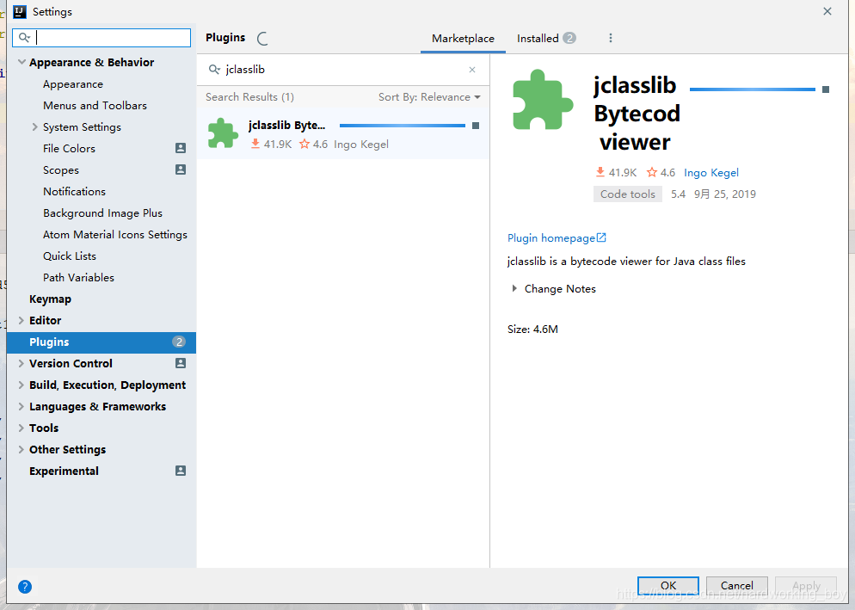Screen dimensions: 855x610
Task: Expand Build, Execution, Deployment section
Action: click(22, 385)
